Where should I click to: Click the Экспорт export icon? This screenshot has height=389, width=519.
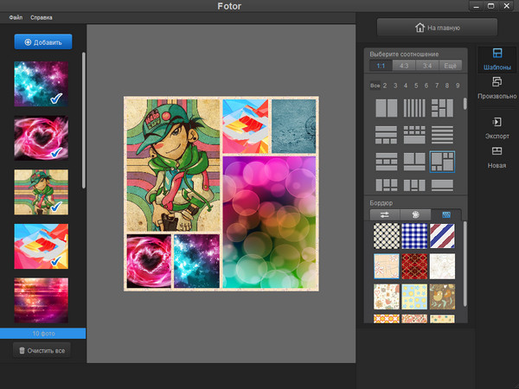click(x=497, y=128)
